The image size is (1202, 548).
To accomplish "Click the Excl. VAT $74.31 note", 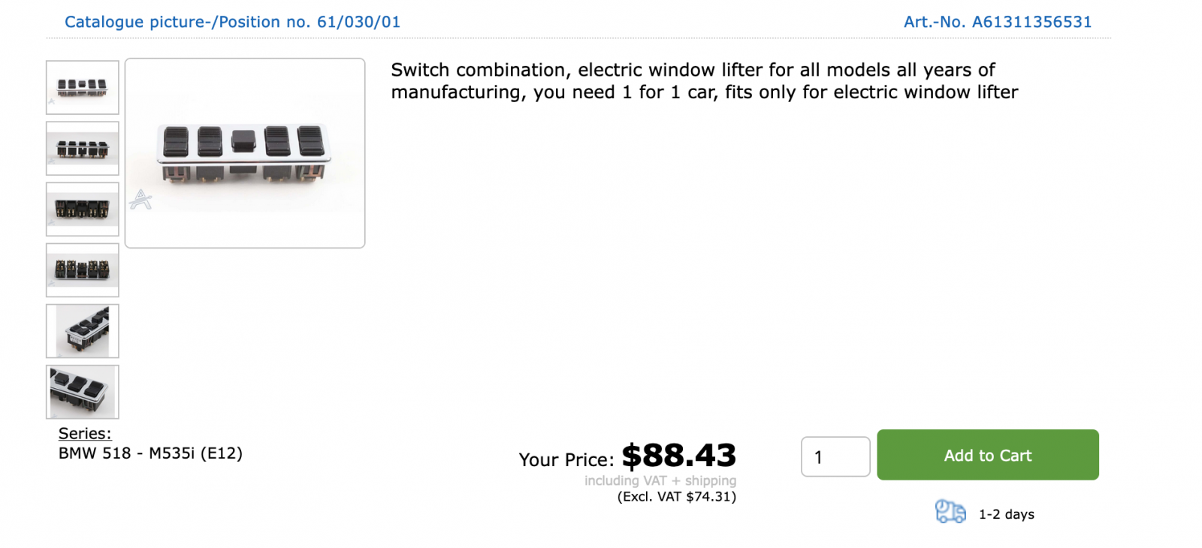I will coord(676,497).
